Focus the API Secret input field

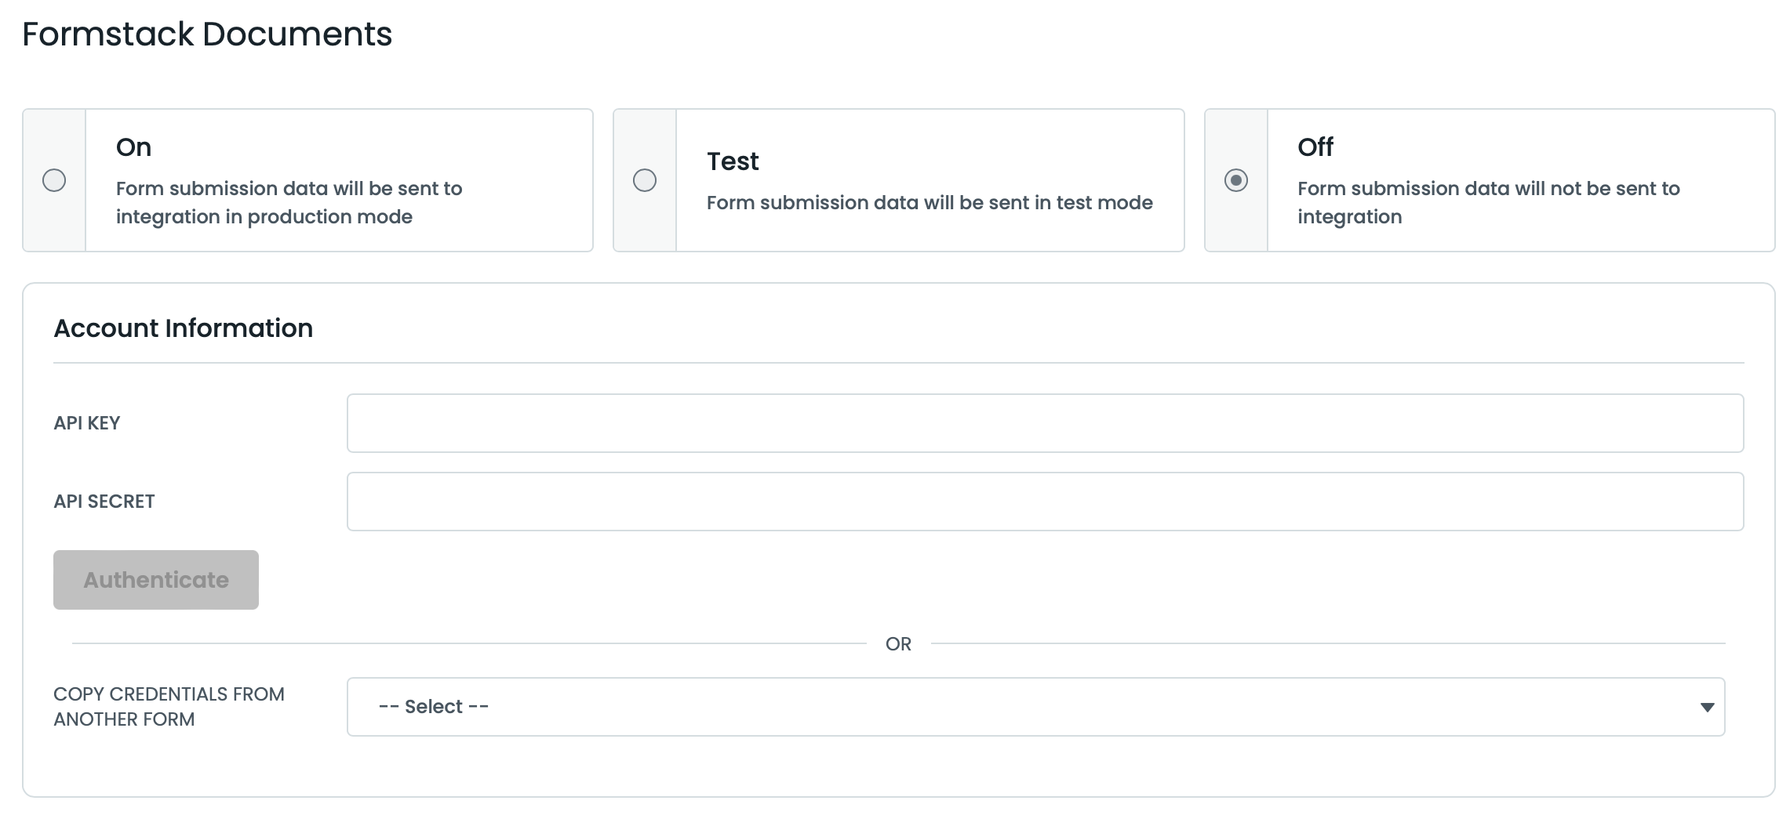click(1045, 502)
